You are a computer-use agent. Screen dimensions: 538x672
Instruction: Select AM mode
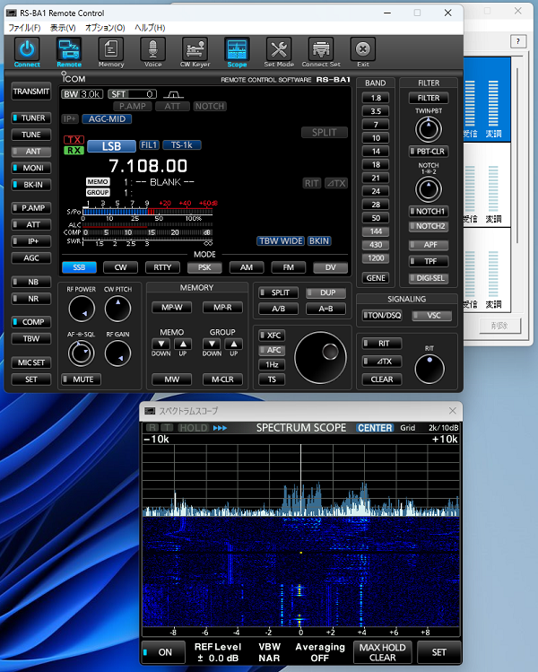[x=247, y=267]
